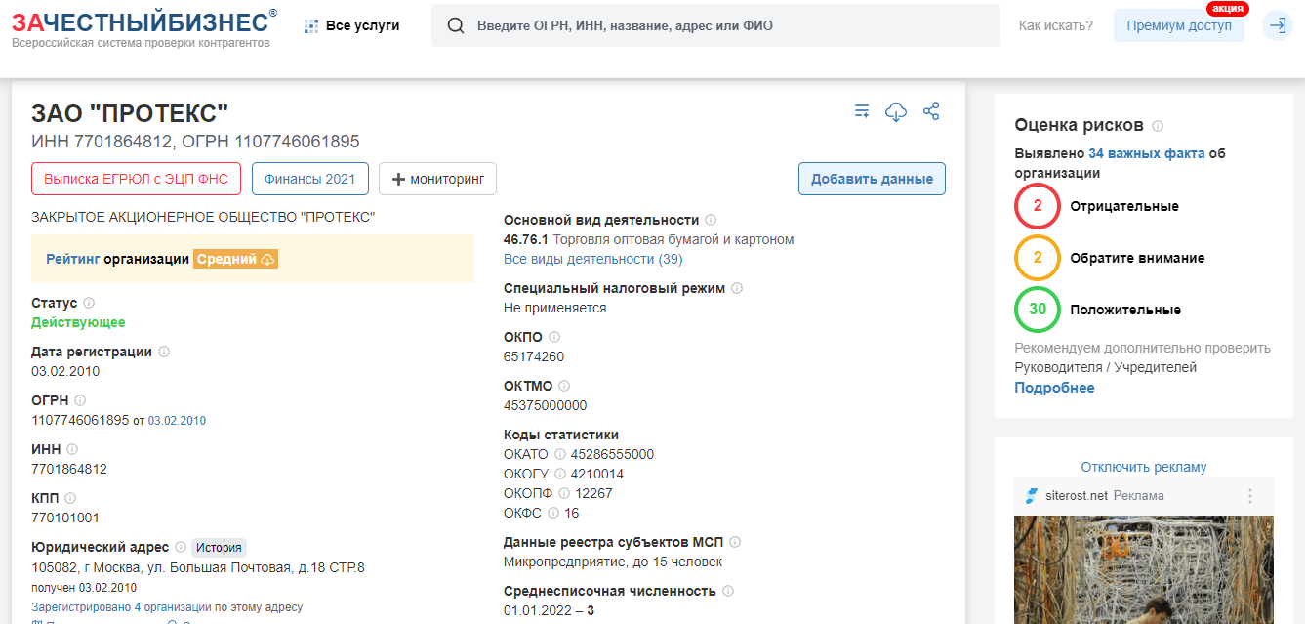The image size is (1305, 624).
Task: Click info icon beside Оценка рисков heading
Action: (x=1158, y=126)
